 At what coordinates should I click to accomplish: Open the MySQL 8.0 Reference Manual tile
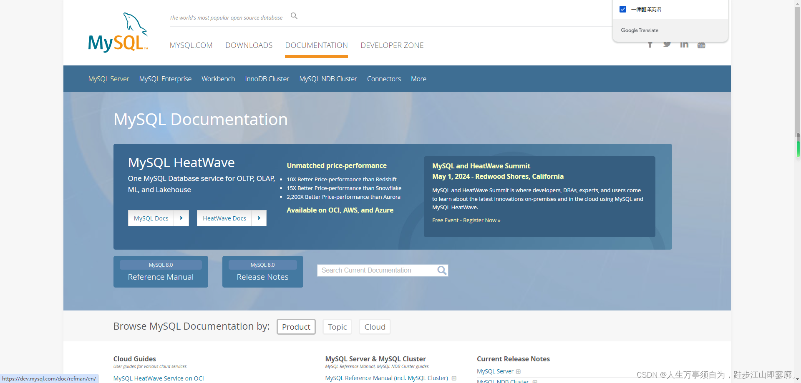tap(161, 272)
